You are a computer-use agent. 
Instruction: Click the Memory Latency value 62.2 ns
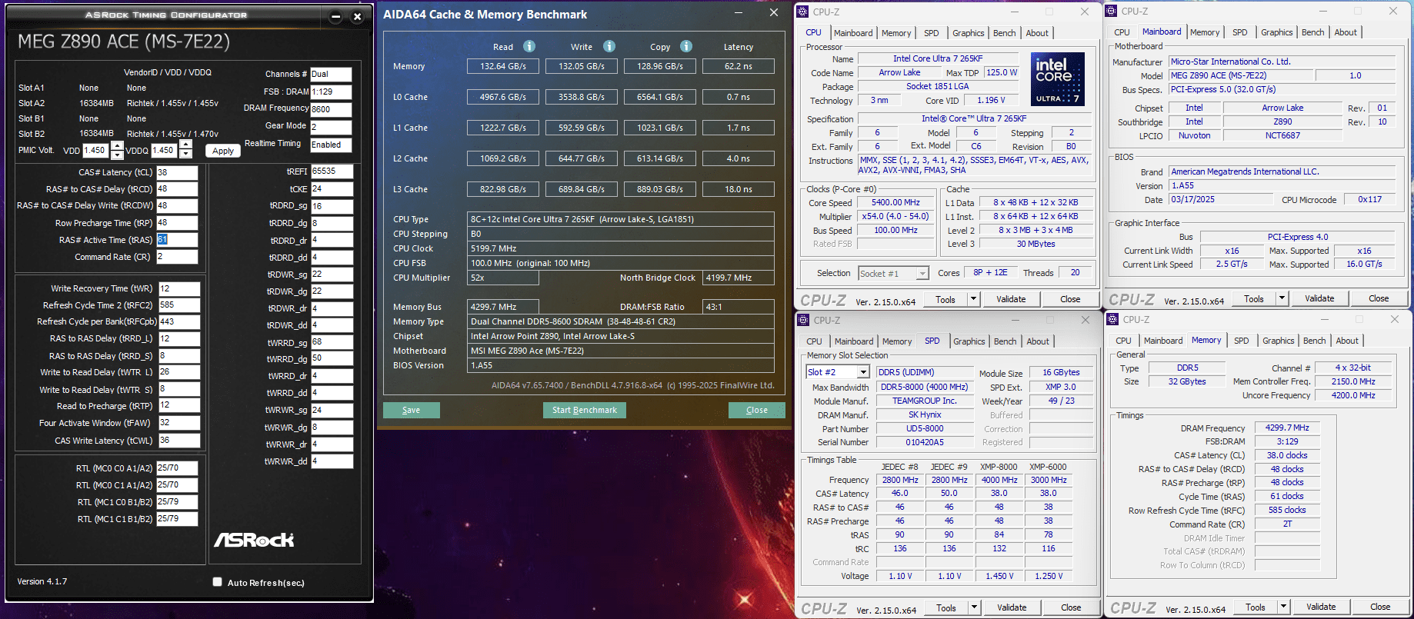click(739, 66)
